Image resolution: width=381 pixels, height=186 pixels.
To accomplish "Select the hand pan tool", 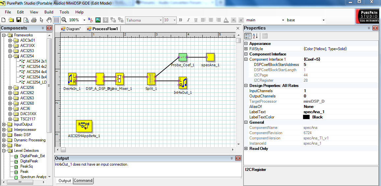I will [x=49, y=20].
